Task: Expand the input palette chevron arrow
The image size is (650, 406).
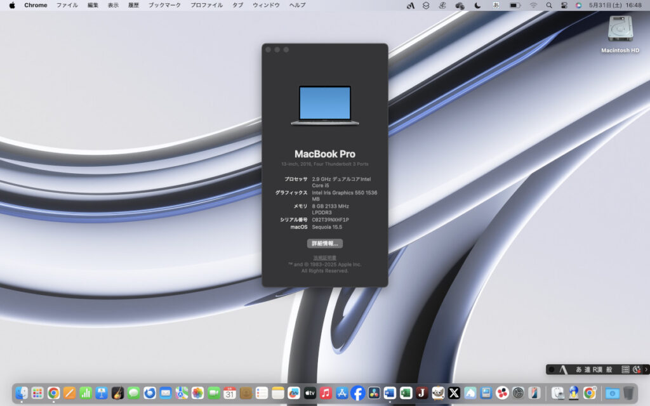Action: click(646, 369)
